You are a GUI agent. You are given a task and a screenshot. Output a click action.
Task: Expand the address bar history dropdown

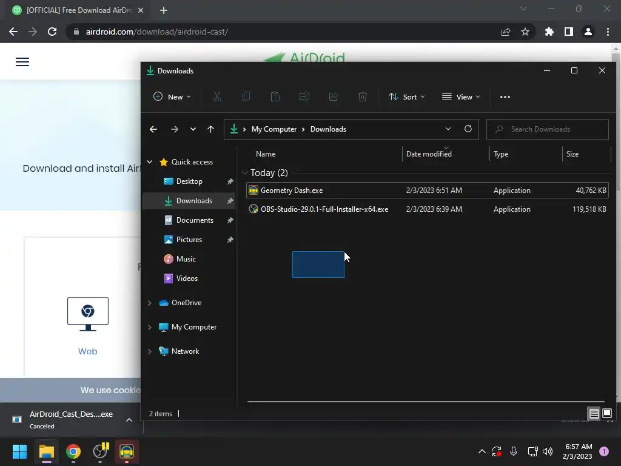pyautogui.click(x=448, y=129)
